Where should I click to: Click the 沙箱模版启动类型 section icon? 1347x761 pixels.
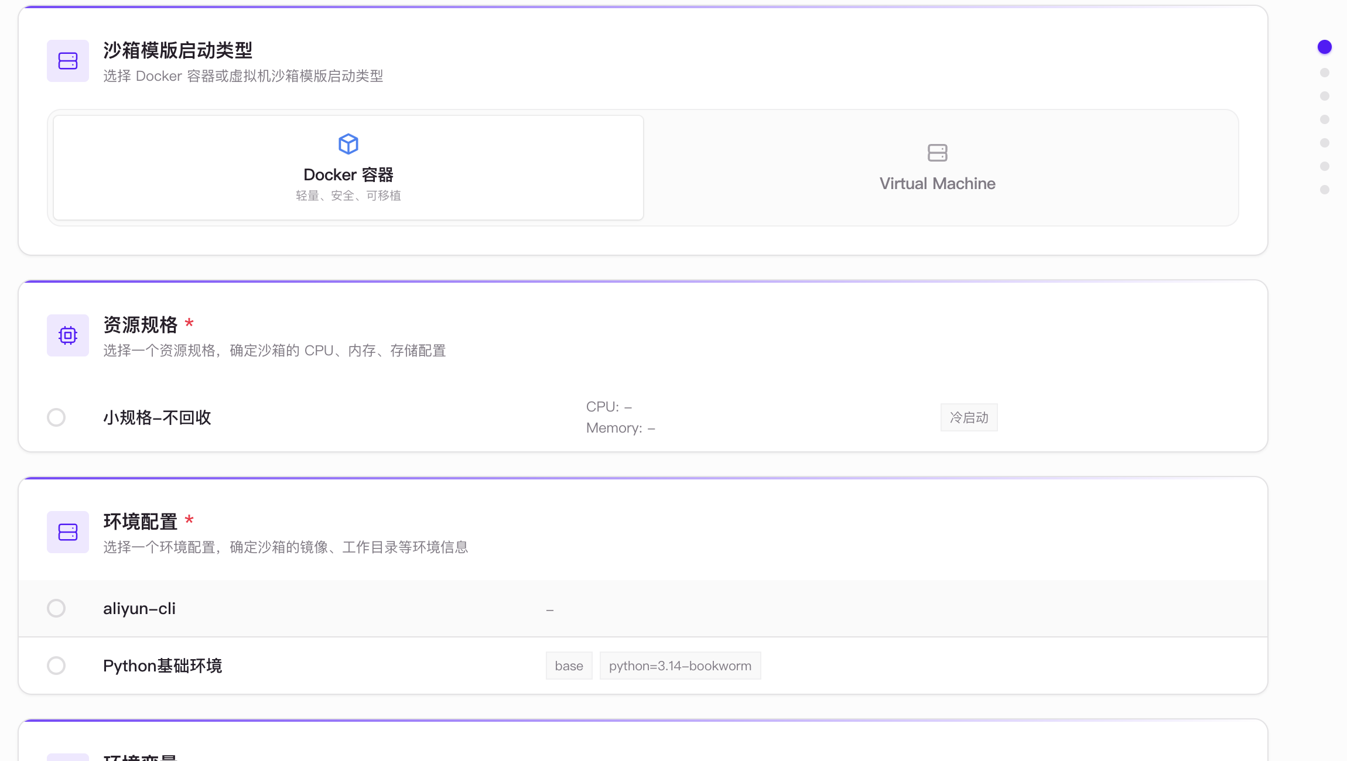68,61
